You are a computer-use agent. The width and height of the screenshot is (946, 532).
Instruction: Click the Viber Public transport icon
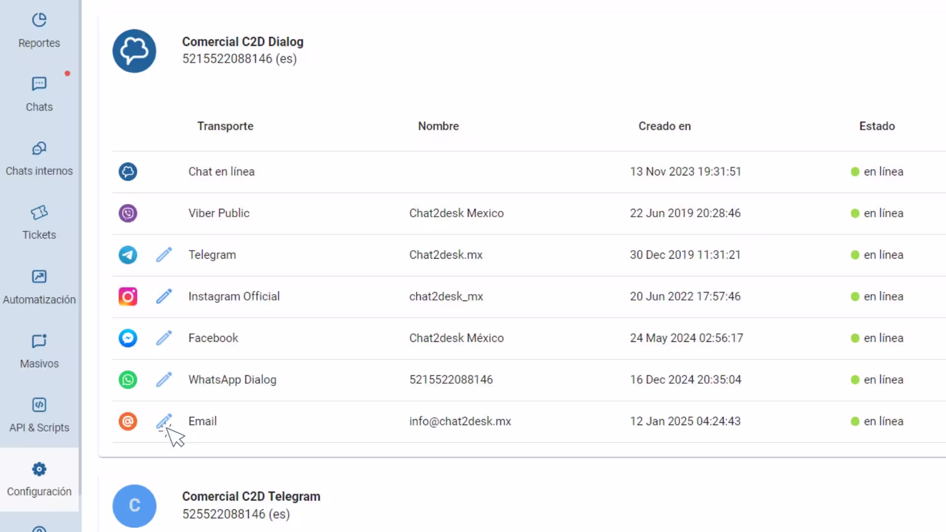(128, 213)
